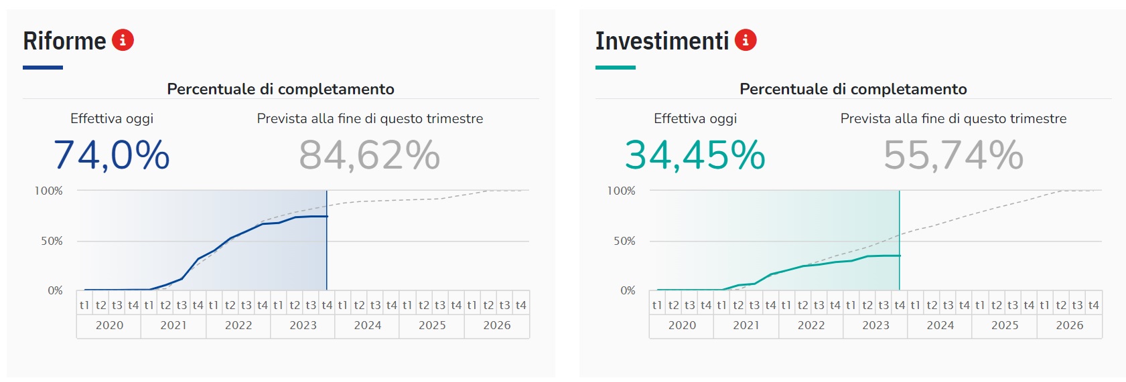1126x382 pixels.
Task: Select 2026 on the Riforme timeline axis
Action: coord(497,325)
